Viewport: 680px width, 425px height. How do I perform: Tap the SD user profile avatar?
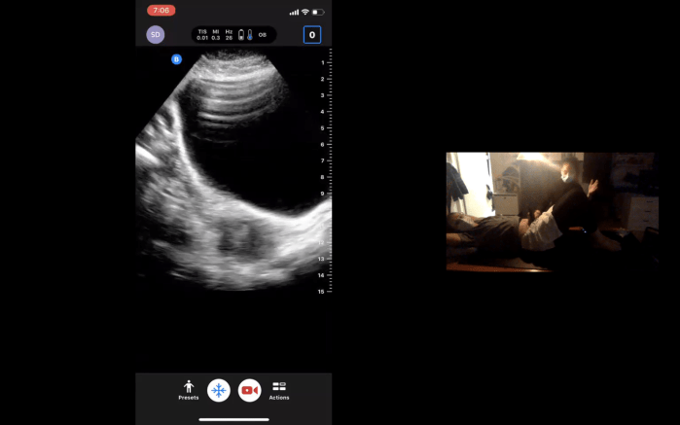point(155,35)
